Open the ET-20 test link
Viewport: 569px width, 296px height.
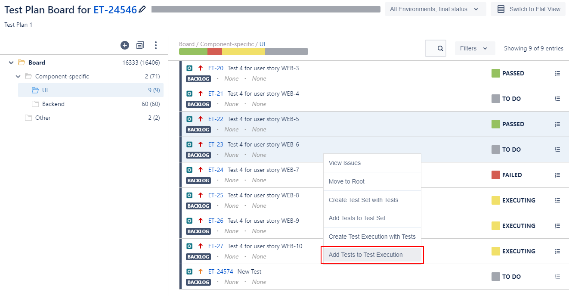point(216,68)
